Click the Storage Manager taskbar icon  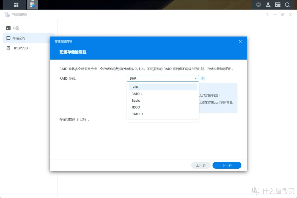tap(32, 5)
